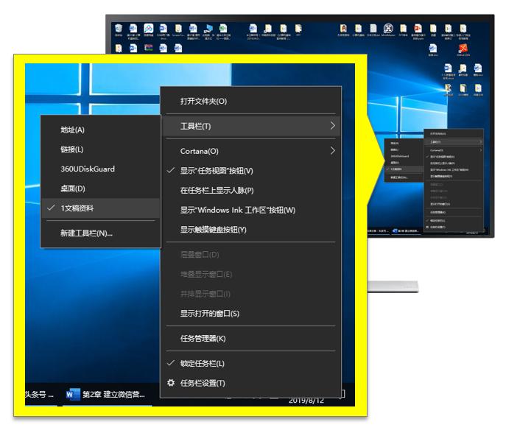Image resolution: width=506 pixels, height=433 pixels.
Task: Select 360UDiskGuard in the toolbar submenu
Action: click(x=100, y=169)
